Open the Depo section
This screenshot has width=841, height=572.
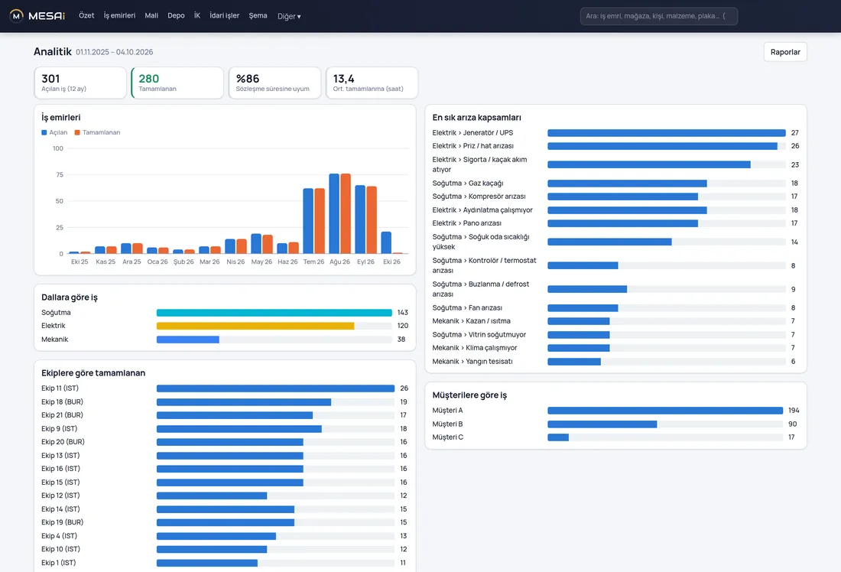click(x=176, y=15)
